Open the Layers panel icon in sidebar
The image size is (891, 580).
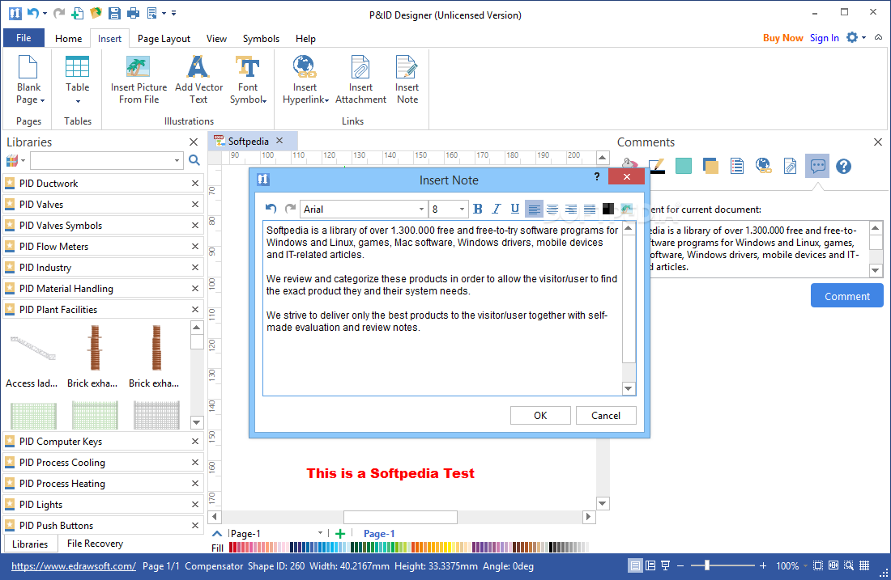click(x=710, y=167)
